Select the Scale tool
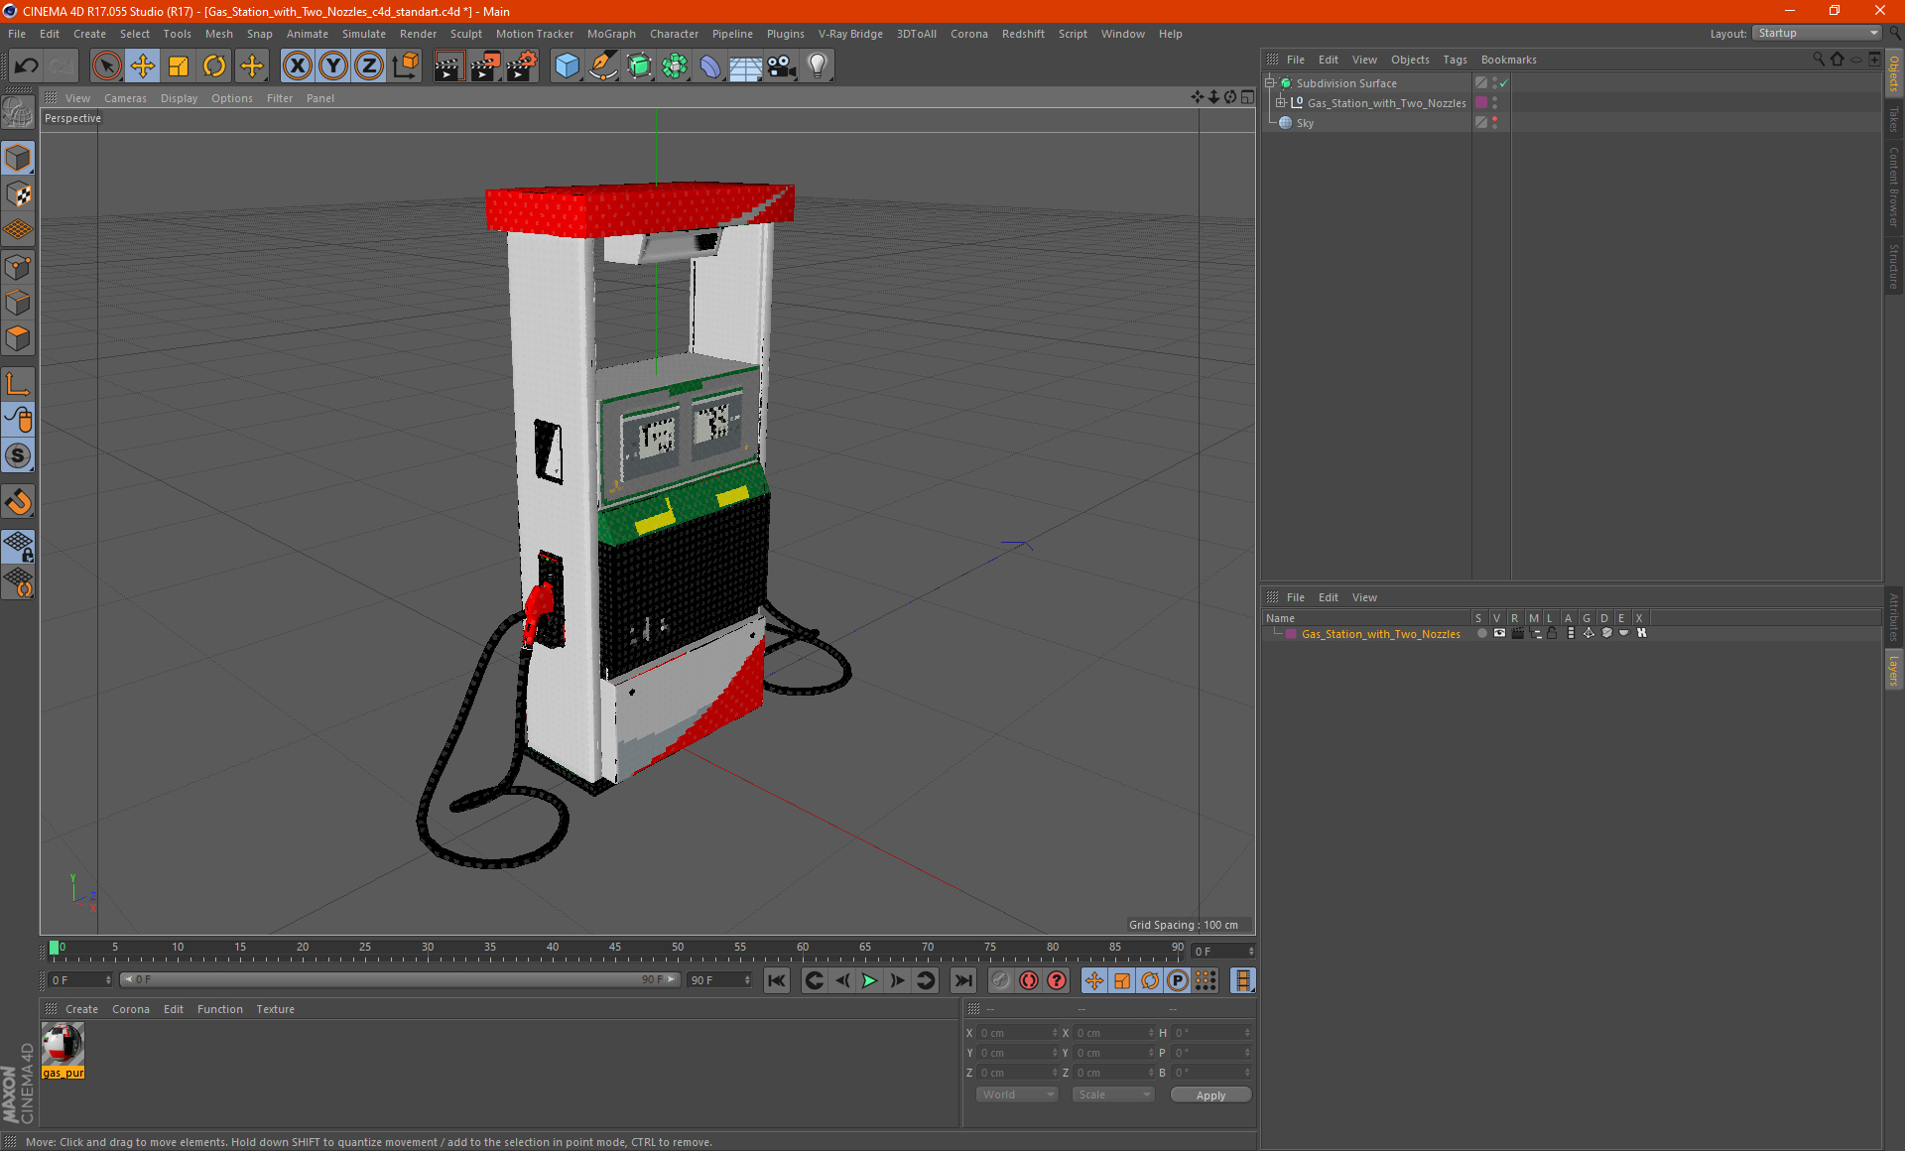The image size is (1905, 1151). click(179, 66)
